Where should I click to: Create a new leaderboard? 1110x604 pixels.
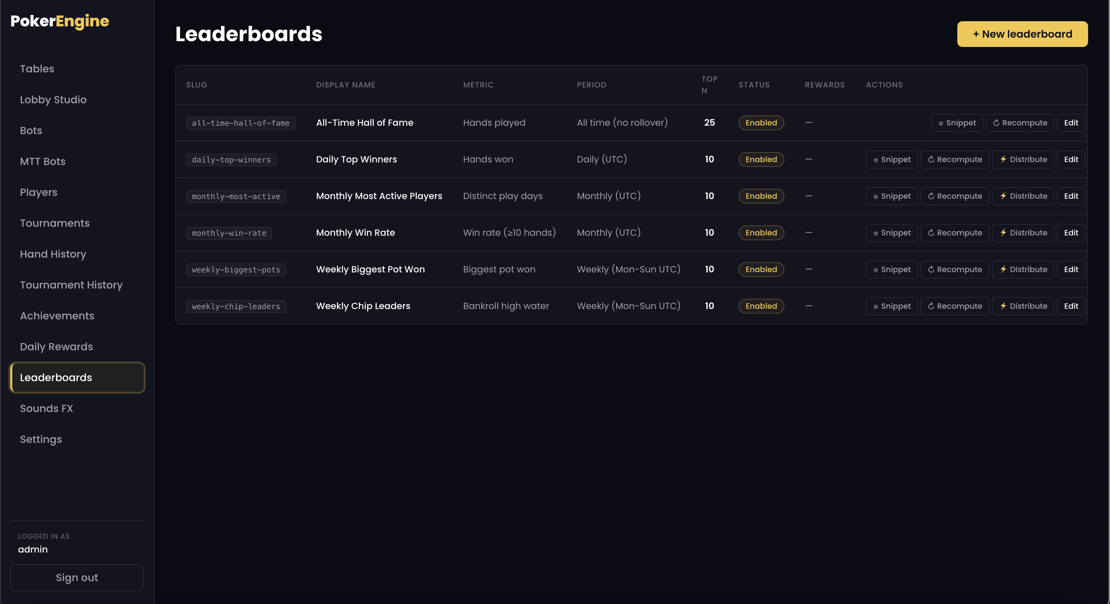point(1022,34)
